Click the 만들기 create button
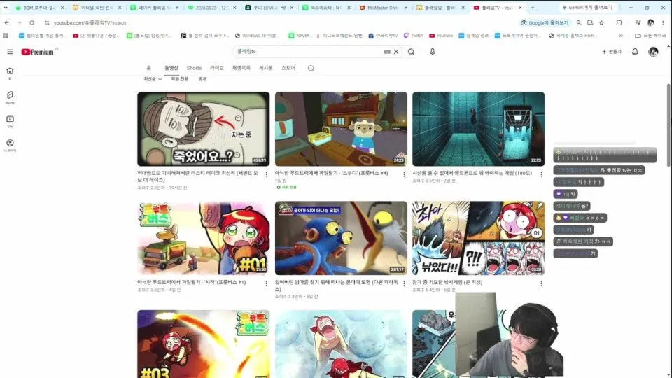Screen dimensions: 672x378 point(612,52)
